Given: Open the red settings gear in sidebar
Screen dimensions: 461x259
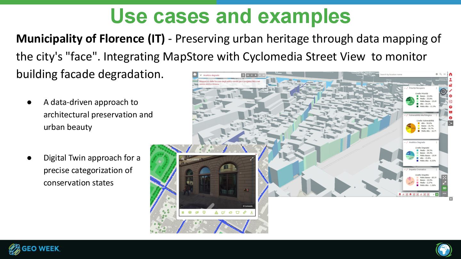Looking at the screenshot, I should coord(450,96).
